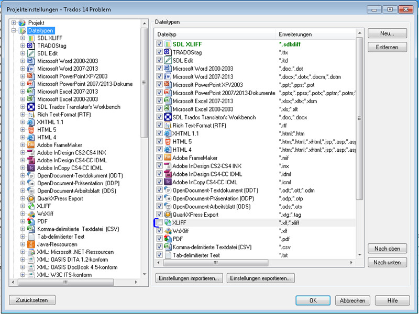Click the file type list's vertical scrollbar thumb
The image size is (419, 314).
pos(359,118)
